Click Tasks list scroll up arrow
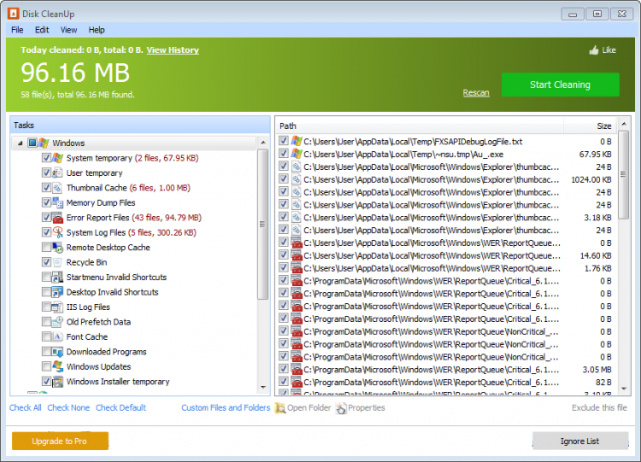Screen dimensions: 641x462 [263, 143]
